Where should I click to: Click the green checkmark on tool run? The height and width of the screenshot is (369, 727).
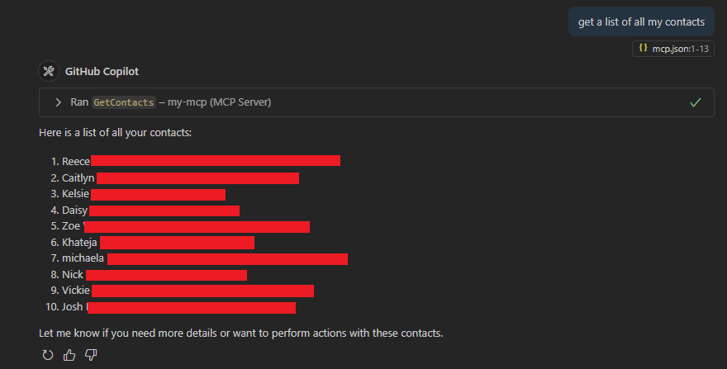point(695,102)
